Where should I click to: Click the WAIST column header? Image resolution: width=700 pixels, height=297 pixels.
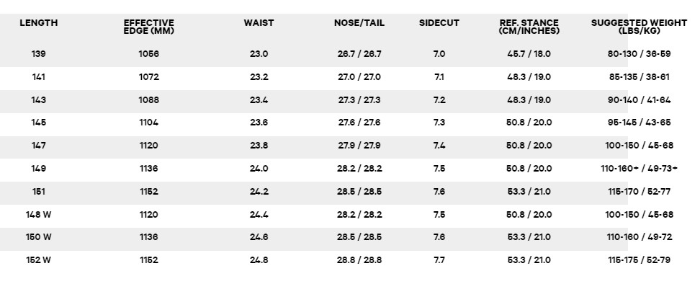coord(259,23)
